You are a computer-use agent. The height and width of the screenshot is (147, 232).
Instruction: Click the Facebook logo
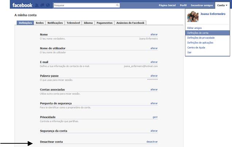[x=22, y=5]
